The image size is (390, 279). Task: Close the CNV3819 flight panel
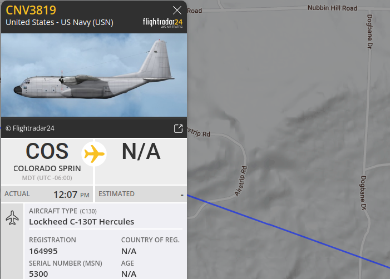point(177,11)
